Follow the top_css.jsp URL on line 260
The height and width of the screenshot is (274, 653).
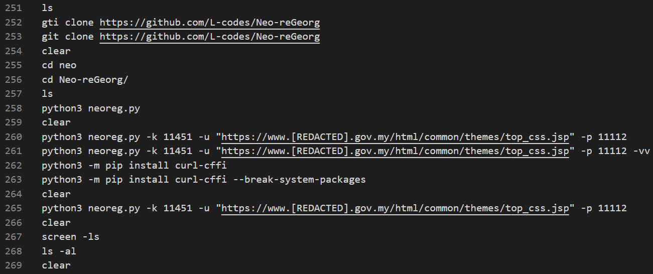396,137
